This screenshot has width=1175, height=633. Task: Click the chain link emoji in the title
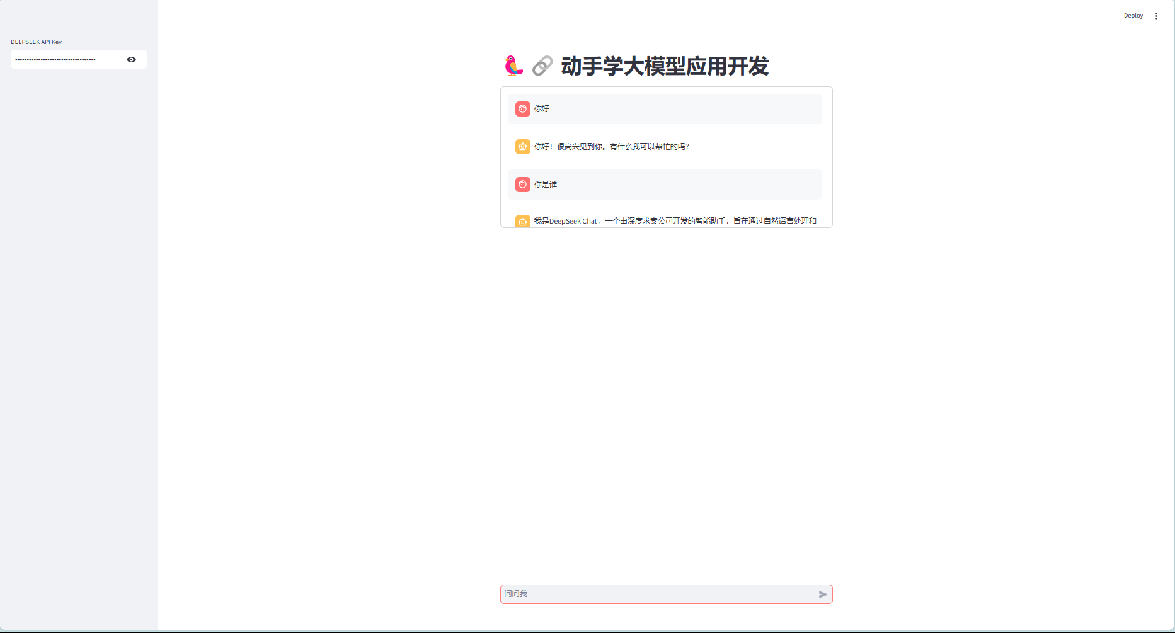[542, 66]
